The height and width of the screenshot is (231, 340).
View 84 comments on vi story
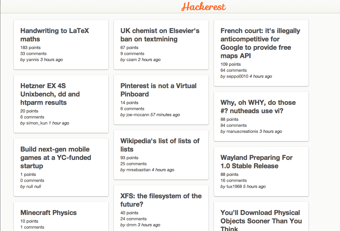(234, 126)
